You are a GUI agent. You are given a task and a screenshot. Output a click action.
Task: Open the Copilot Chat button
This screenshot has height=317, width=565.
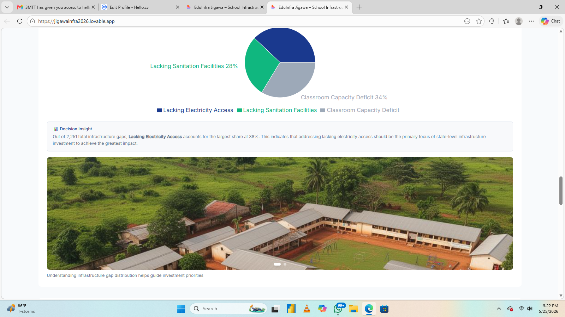(551, 21)
